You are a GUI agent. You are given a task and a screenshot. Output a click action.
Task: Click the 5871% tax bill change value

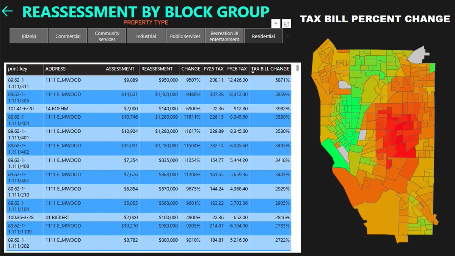coord(282,80)
